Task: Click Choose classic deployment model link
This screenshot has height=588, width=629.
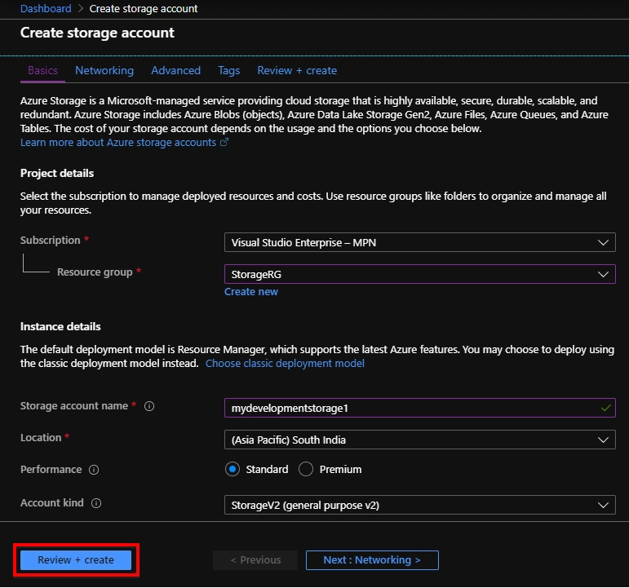Action: coord(285,364)
